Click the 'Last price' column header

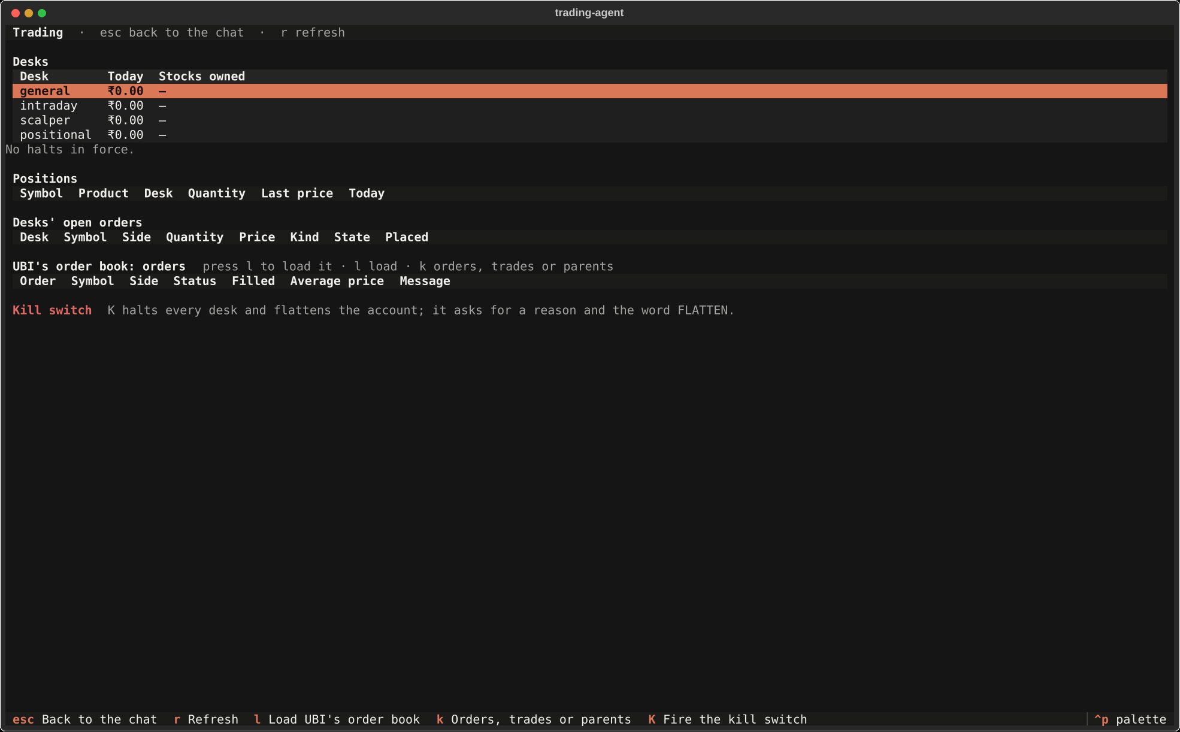(297, 193)
